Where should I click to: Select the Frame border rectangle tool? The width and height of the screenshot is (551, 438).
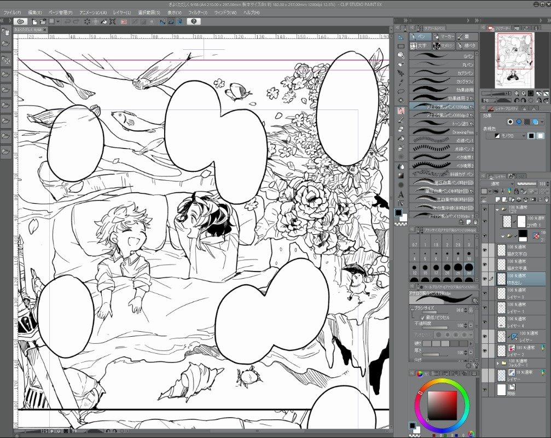coord(401,46)
